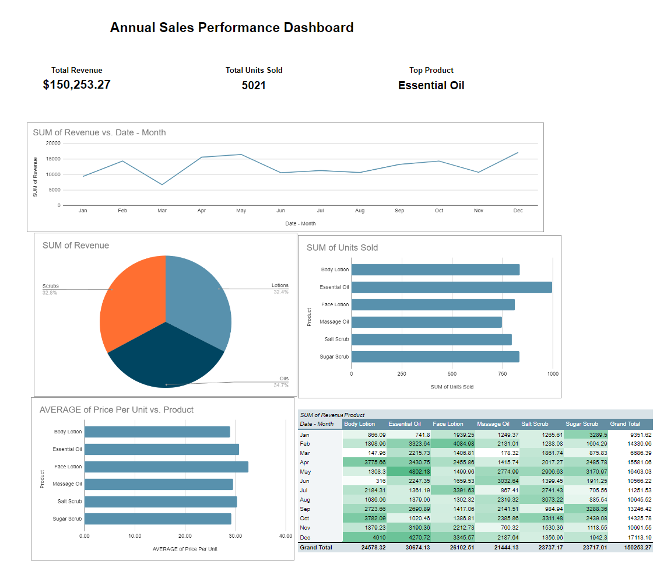Viewport: 660px width, 571px height.
Task: Click the Annual Sales Performance Dashboard title
Action: click(231, 27)
